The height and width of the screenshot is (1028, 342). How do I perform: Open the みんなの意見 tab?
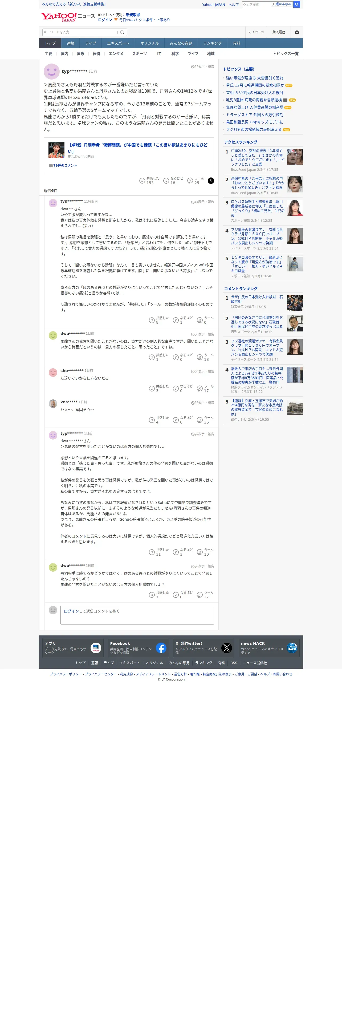pyautogui.click(x=181, y=43)
